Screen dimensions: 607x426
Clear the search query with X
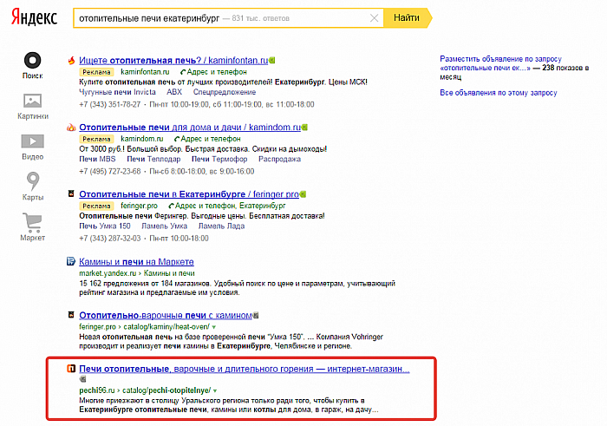point(374,18)
